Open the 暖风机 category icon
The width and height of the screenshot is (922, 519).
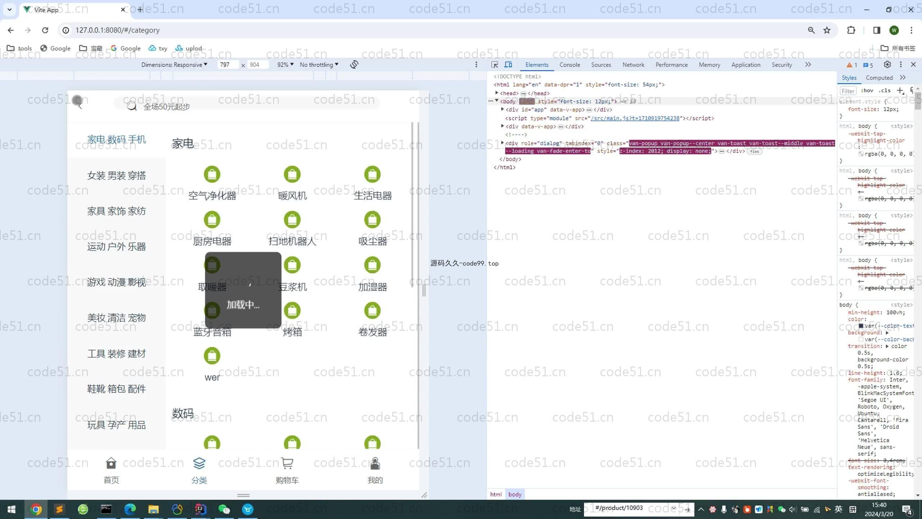[292, 174]
